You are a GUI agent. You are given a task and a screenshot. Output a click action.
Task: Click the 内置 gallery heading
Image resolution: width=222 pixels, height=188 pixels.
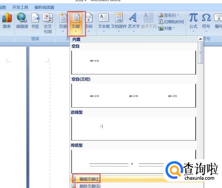pos(76,39)
